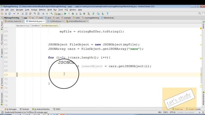Open the Favorites tool window panel
Screen dimensions: 205x115
(2, 83)
